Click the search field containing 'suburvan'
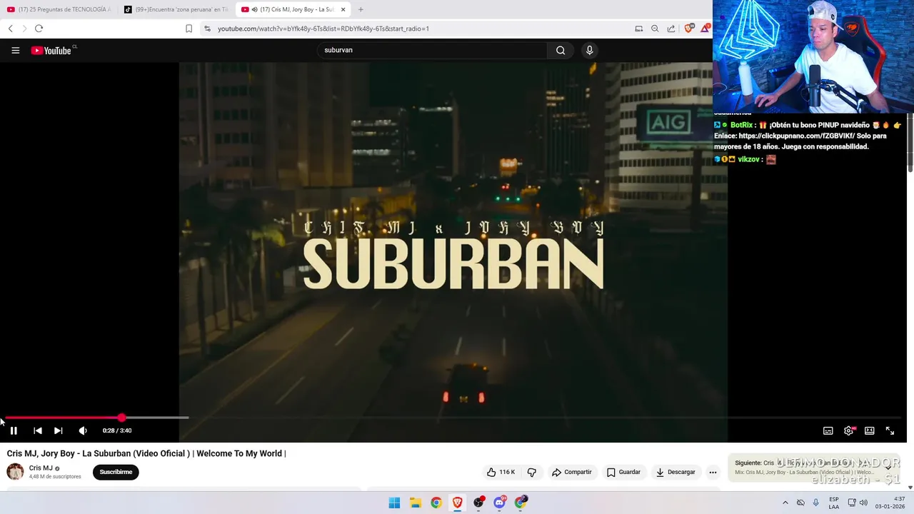The height and width of the screenshot is (514, 914). 432,50
